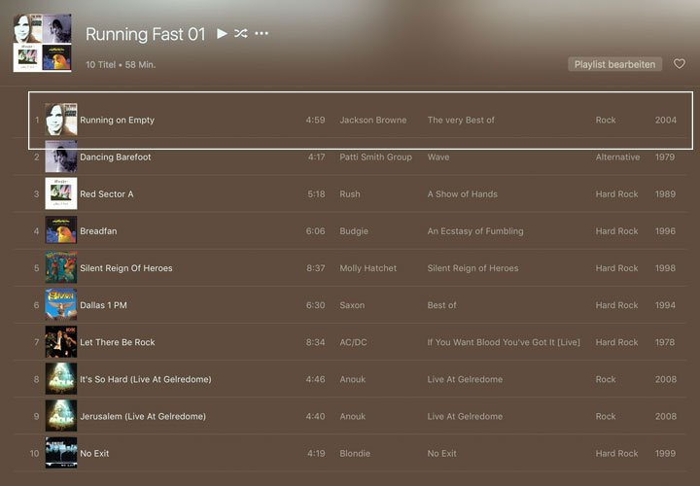The image size is (700, 486).
Task: Select the song title Dallas 1 PM
Action: tap(103, 305)
